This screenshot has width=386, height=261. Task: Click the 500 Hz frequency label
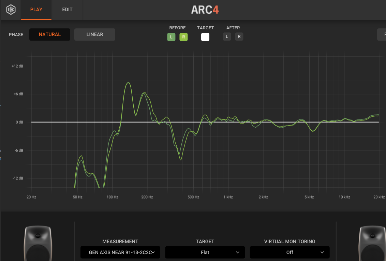click(193, 197)
